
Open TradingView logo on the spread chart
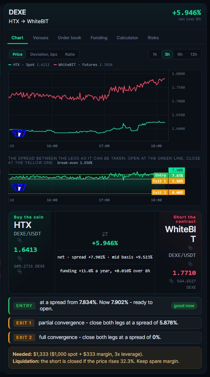point(19,187)
